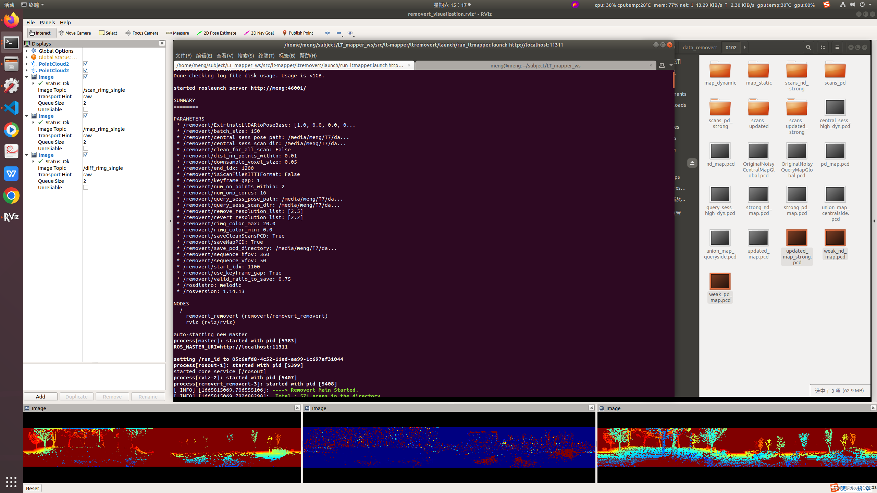The height and width of the screenshot is (493, 877).
Task: Uncheck the first PointCloud2 display checkbox
Action: point(86,64)
